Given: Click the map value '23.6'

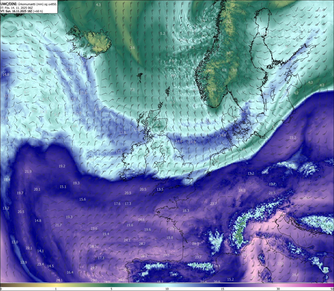Looking at the screenshot, I should click(94, 228).
